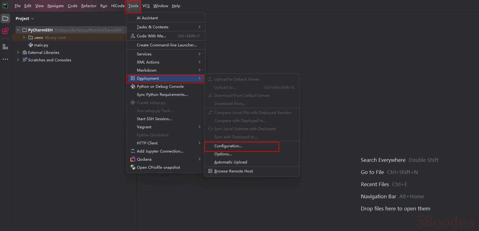Open the HiCode menu
479x231 pixels.
point(118,6)
